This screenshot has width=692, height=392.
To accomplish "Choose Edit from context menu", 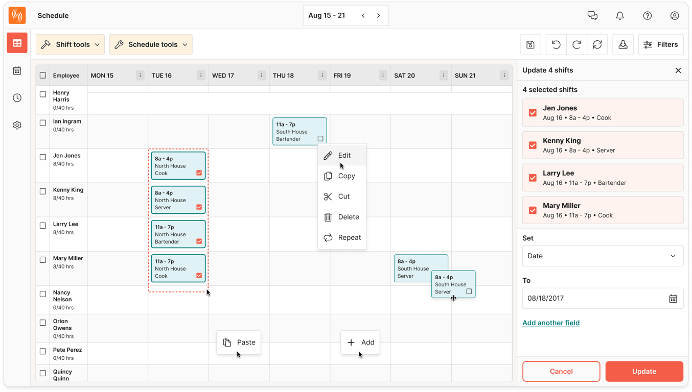I will click(342, 155).
